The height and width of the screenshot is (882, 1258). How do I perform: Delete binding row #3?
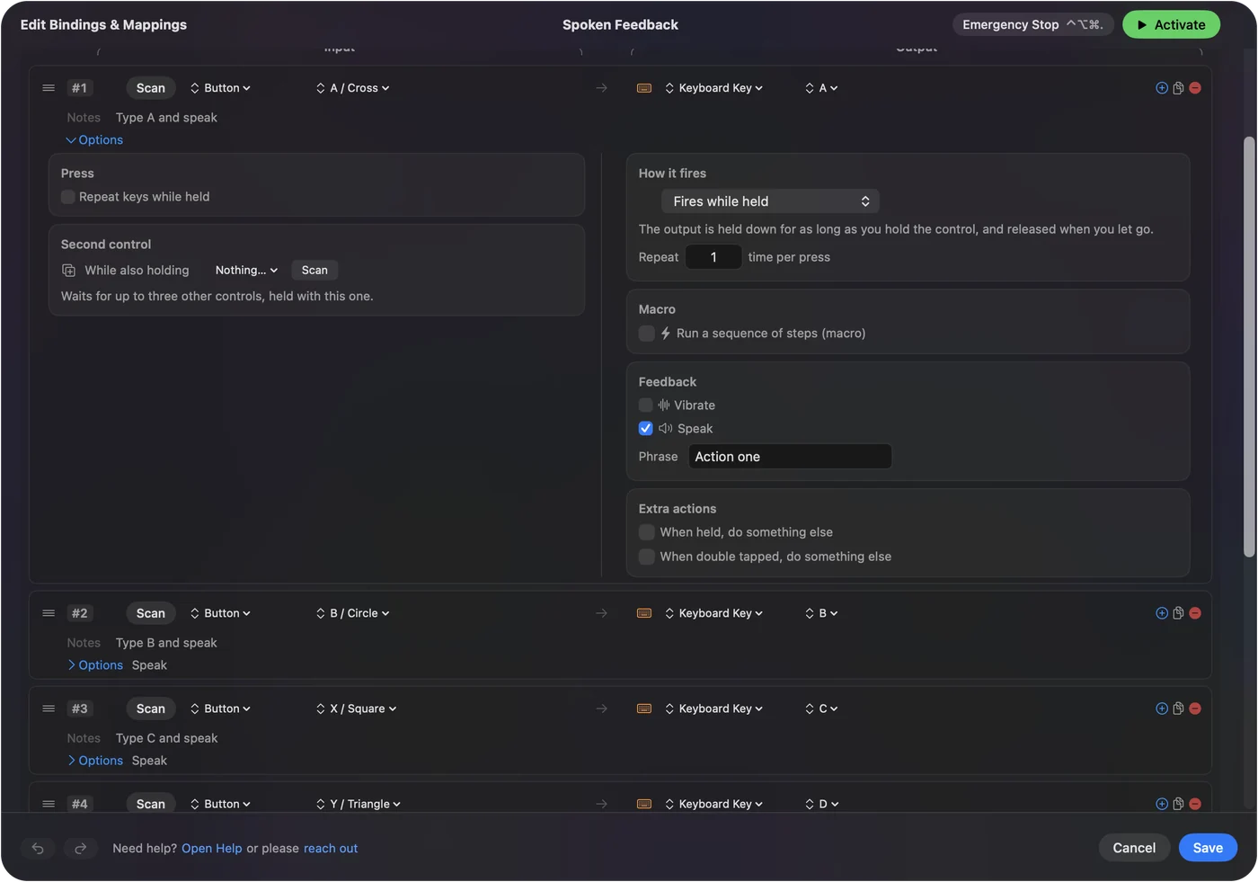(1195, 708)
